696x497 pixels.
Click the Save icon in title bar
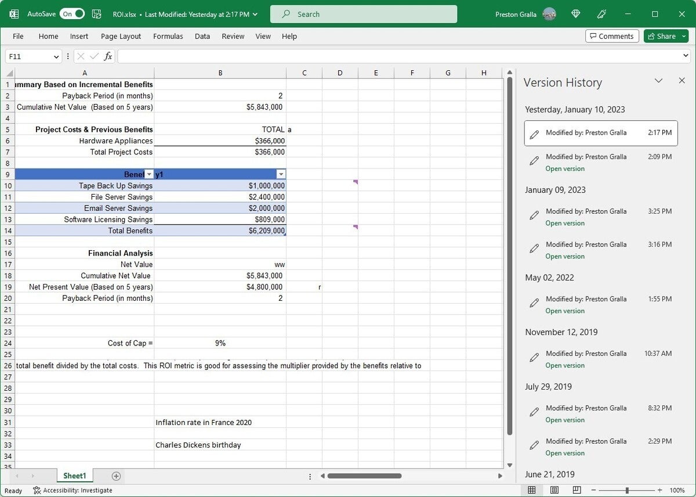coord(97,14)
